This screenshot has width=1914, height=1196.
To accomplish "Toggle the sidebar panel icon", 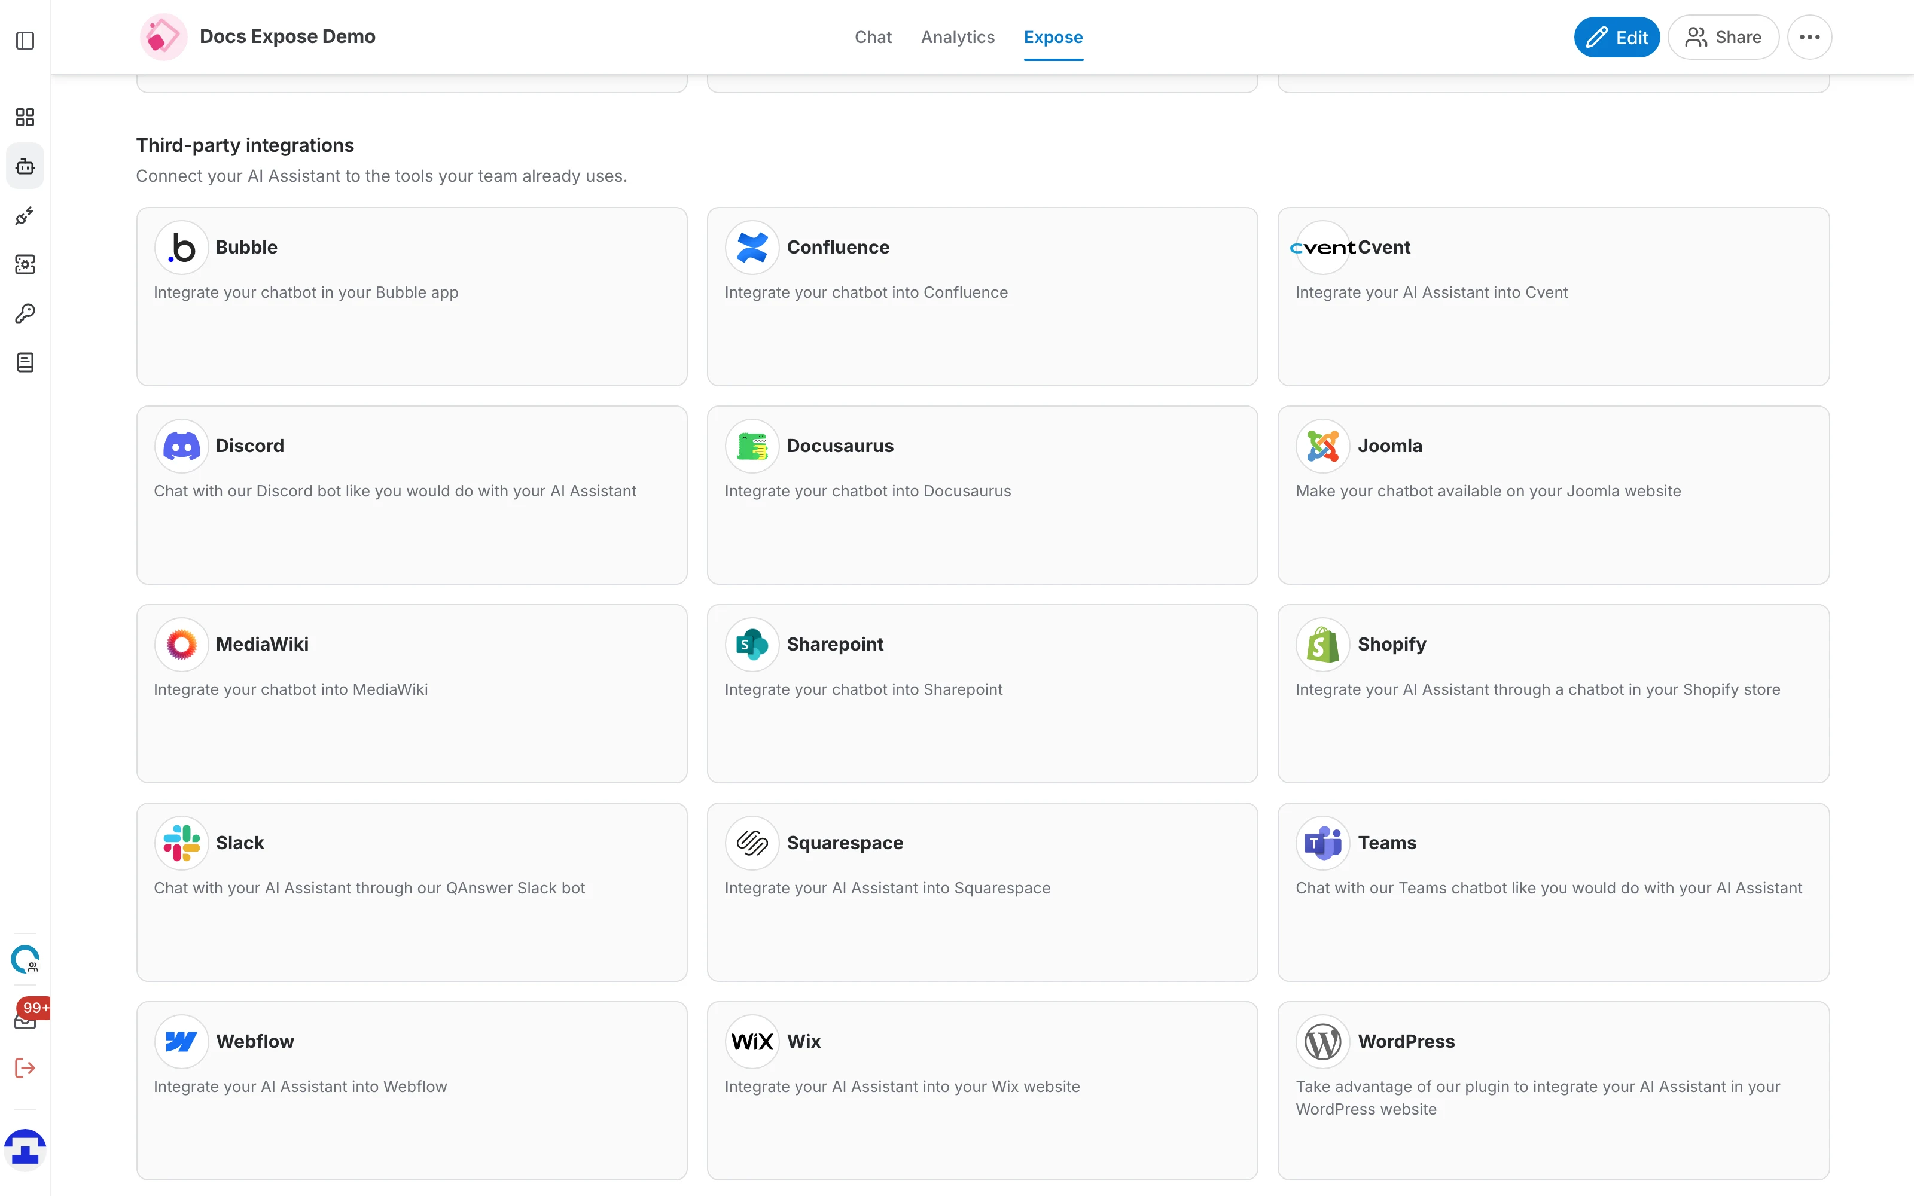I will [x=25, y=40].
